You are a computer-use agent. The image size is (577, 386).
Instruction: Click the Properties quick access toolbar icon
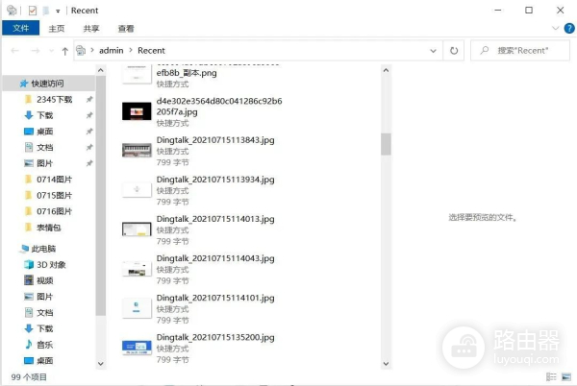coord(33,11)
